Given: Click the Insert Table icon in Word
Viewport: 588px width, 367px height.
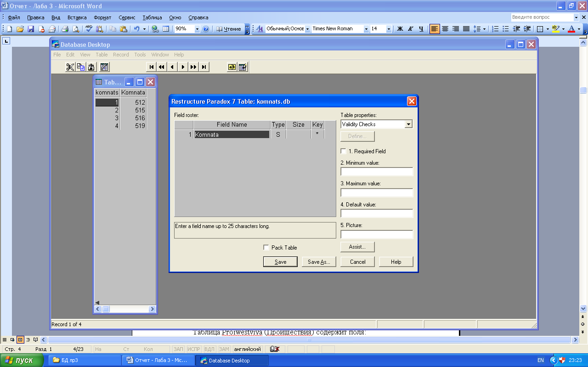Looking at the screenshot, I should pyautogui.click(x=166, y=29).
